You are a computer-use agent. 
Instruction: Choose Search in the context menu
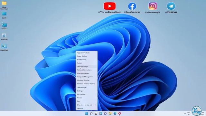pyautogui.click(x=87, y=98)
